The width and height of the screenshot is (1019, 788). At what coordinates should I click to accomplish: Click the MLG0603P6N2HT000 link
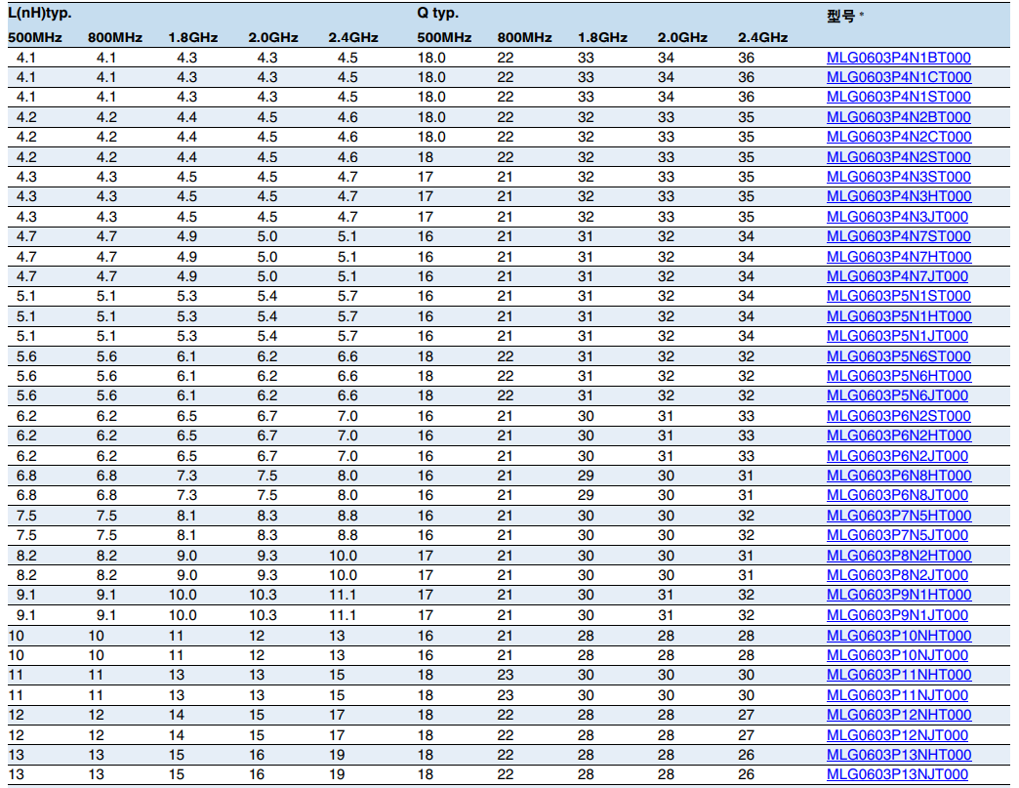pyautogui.click(x=898, y=435)
